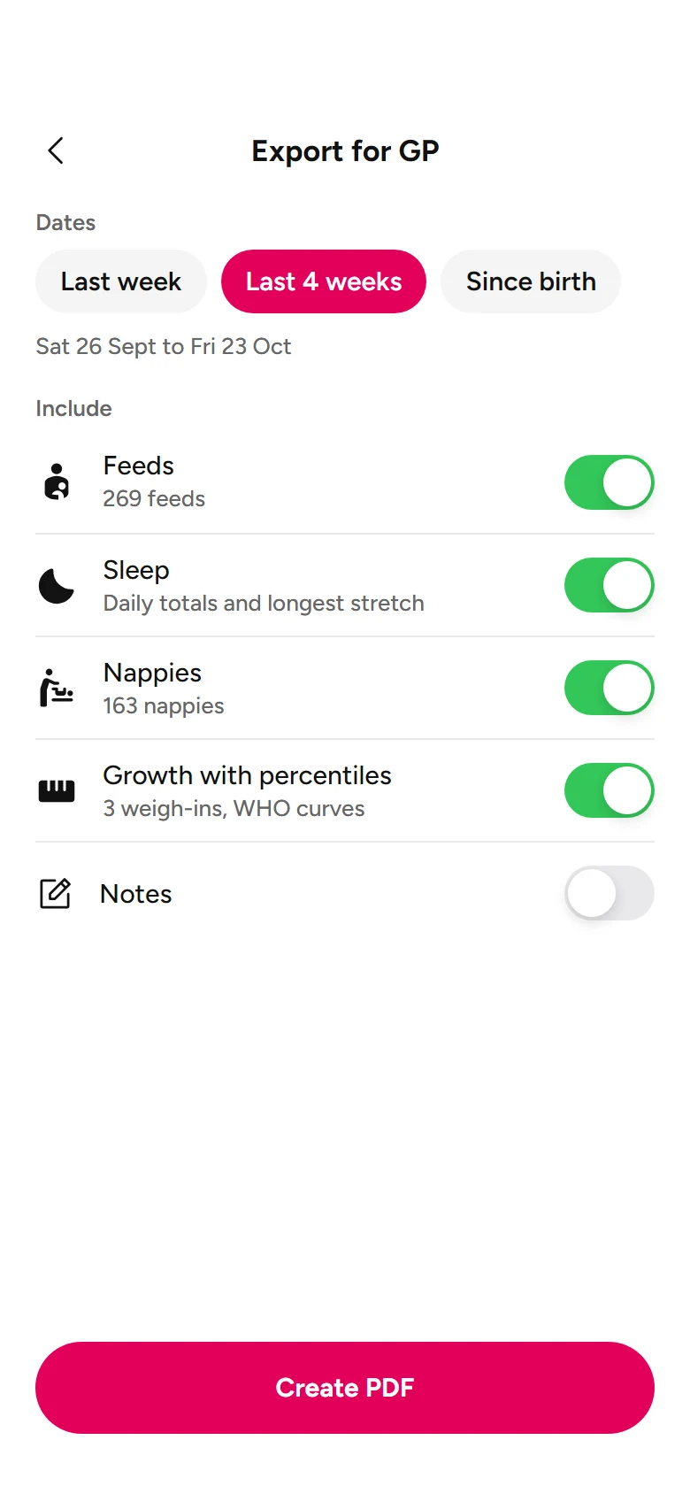Tap the Feeds row label
Image resolution: width=690 pixels, height=1494 pixels.
point(139,466)
